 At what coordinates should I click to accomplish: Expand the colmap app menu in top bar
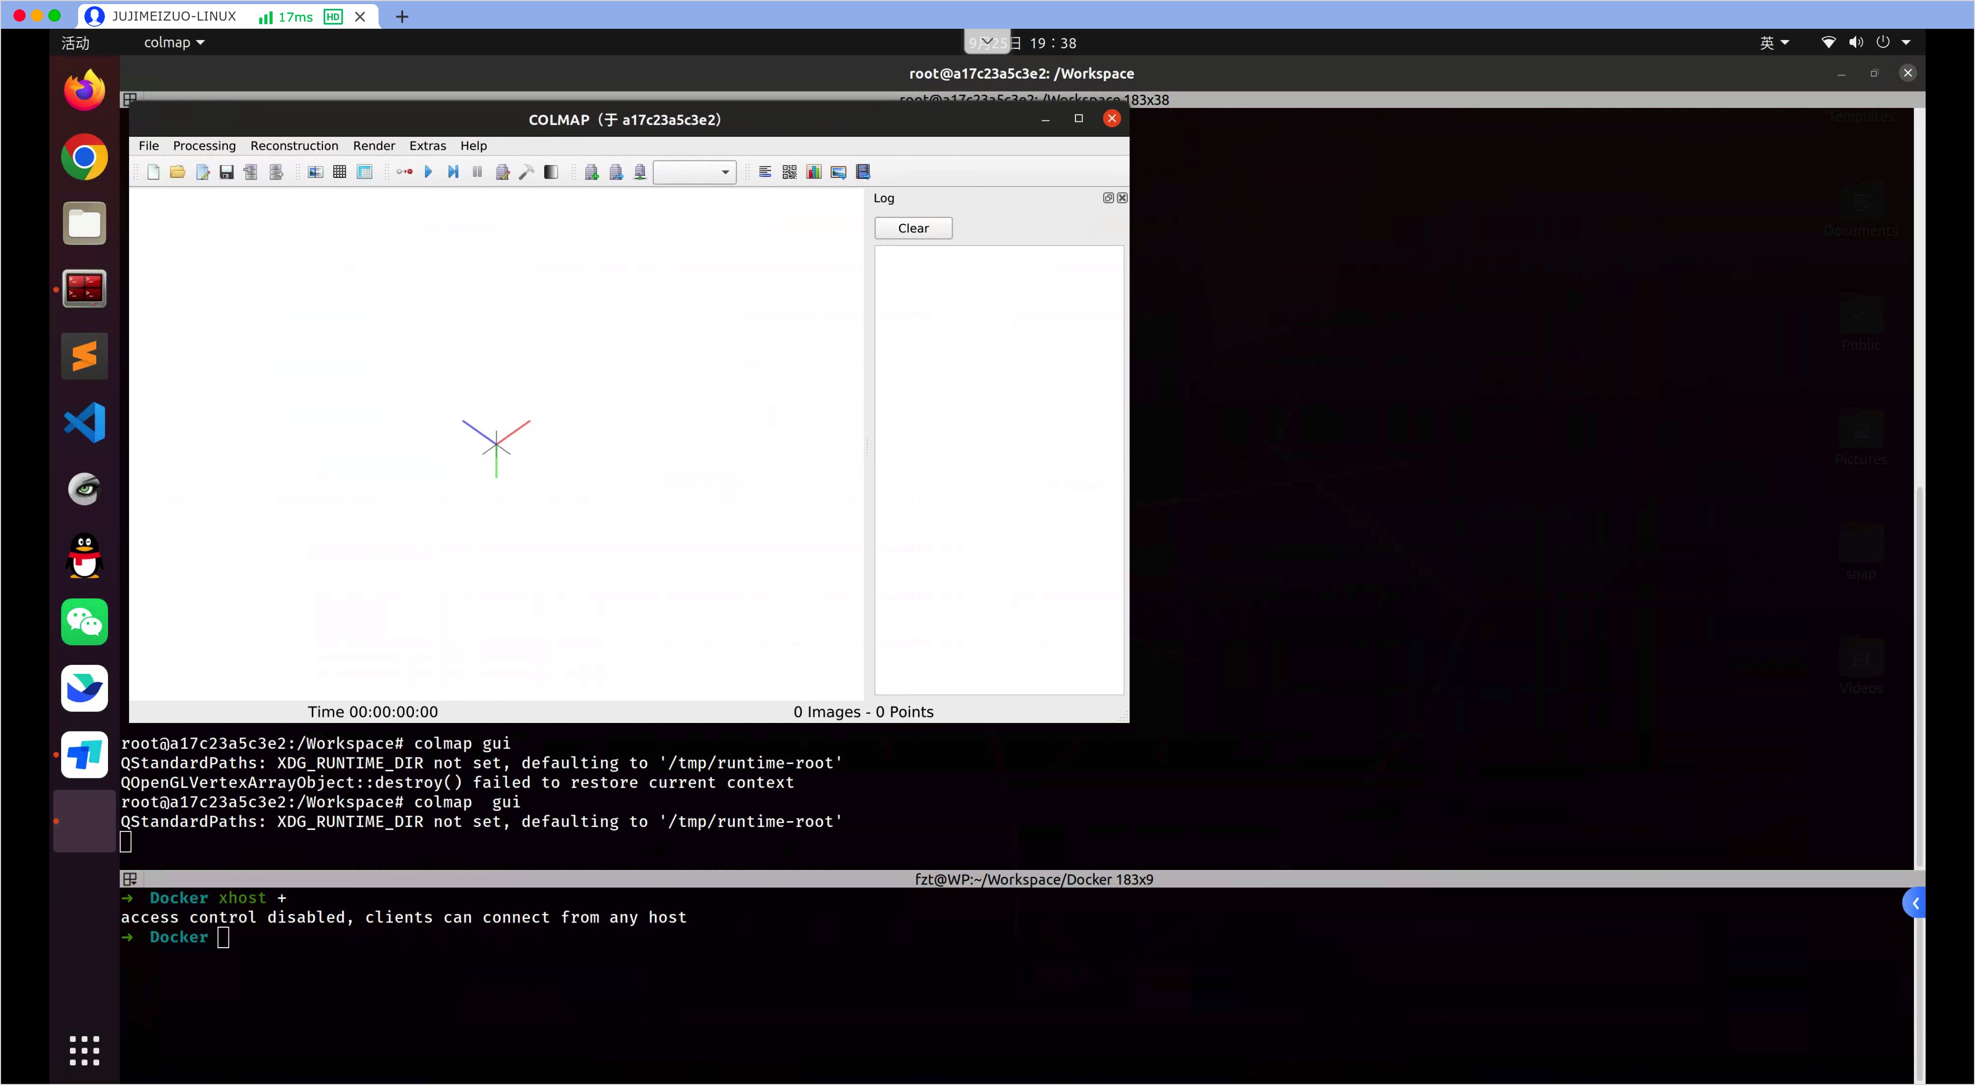[x=174, y=43]
